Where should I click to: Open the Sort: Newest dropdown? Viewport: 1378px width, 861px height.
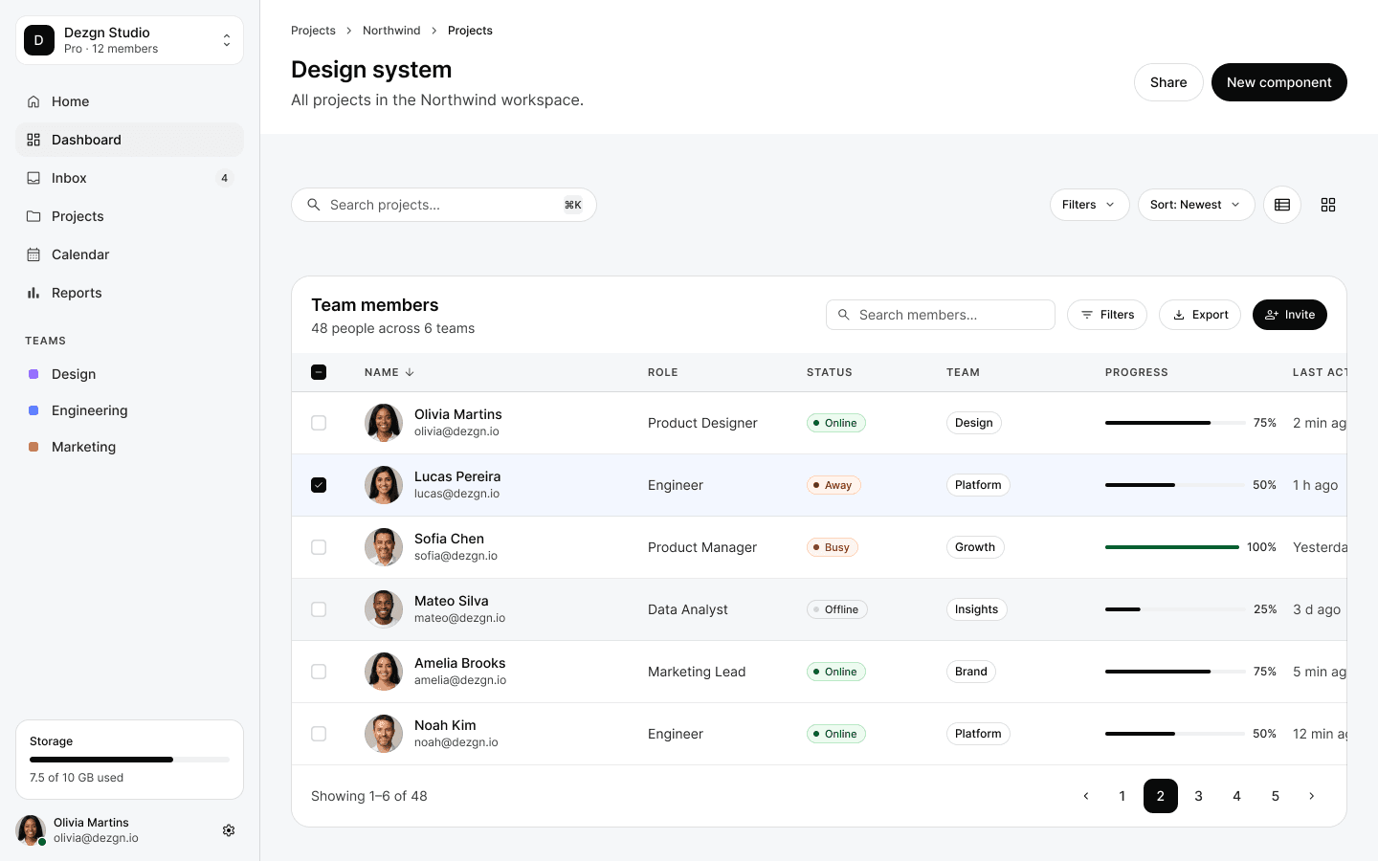[x=1196, y=205]
